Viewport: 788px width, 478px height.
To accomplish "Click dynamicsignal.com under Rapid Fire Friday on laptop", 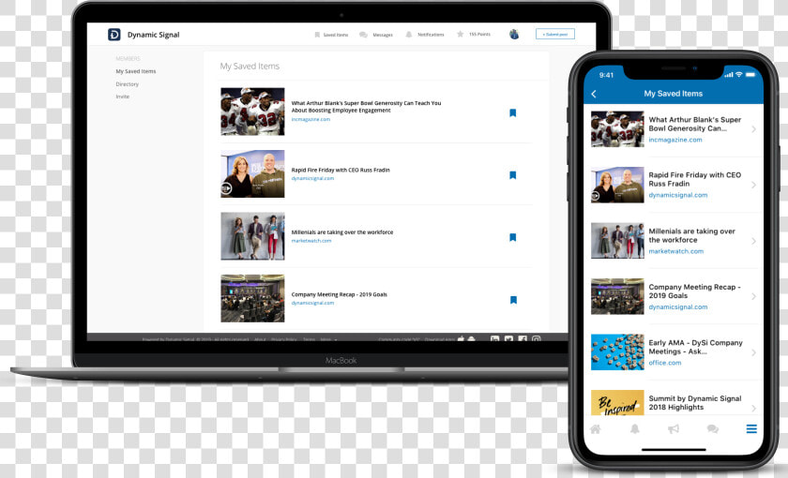I will click(312, 178).
